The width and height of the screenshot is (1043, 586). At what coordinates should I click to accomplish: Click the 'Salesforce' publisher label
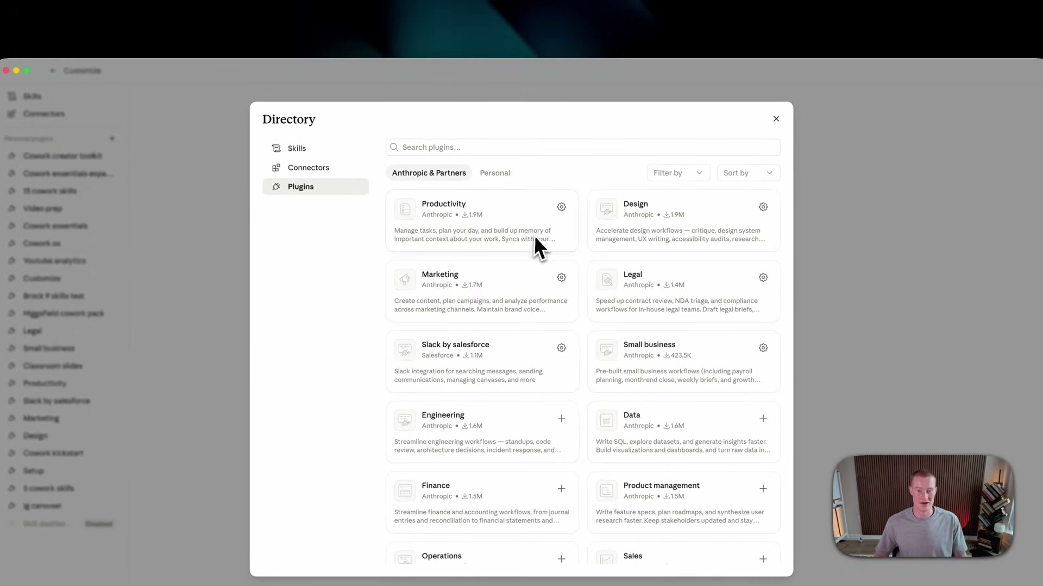click(437, 355)
